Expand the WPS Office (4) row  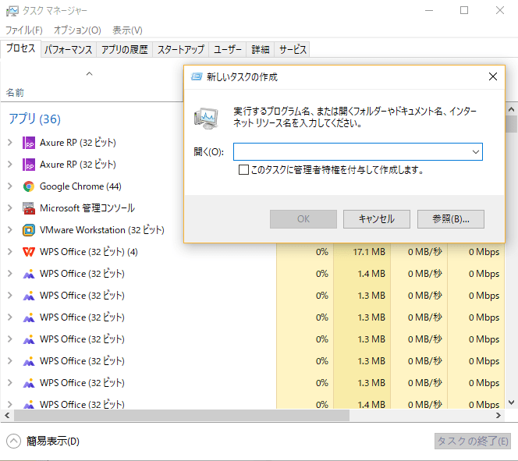pyautogui.click(x=10, y=252)
